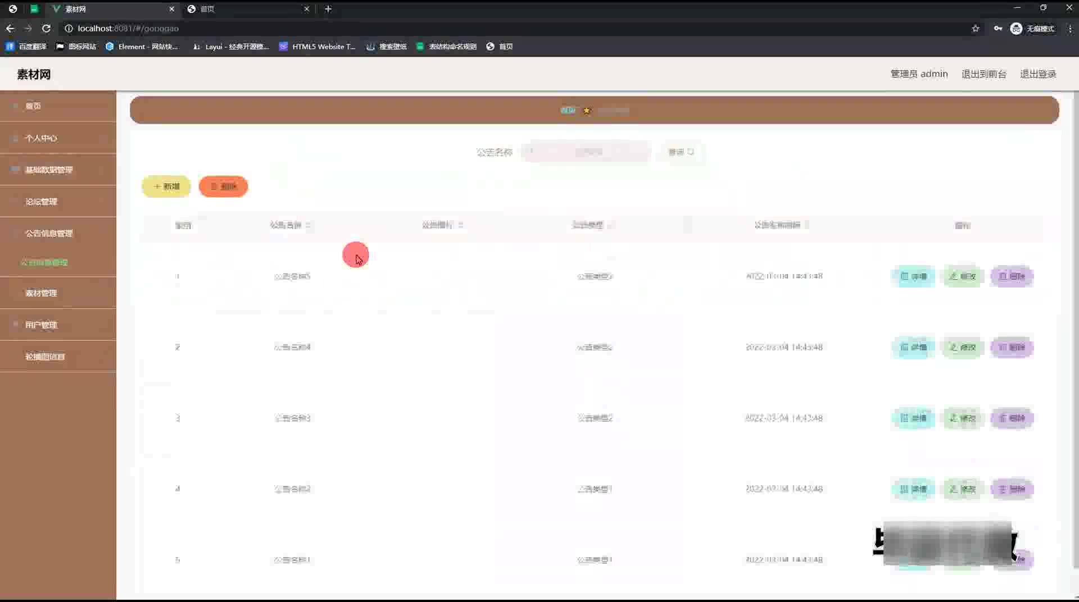Image resolution: width=1079 pixels, height=602 pixels.
Task: Click the yellow 新增 button
Action: click(166, 186)
